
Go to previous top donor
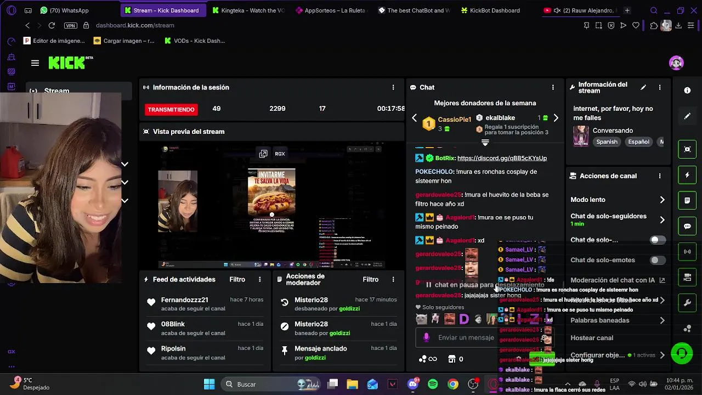point(415,118)
